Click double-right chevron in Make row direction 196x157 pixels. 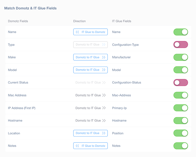pyautogui.click(x=104, y=57)
